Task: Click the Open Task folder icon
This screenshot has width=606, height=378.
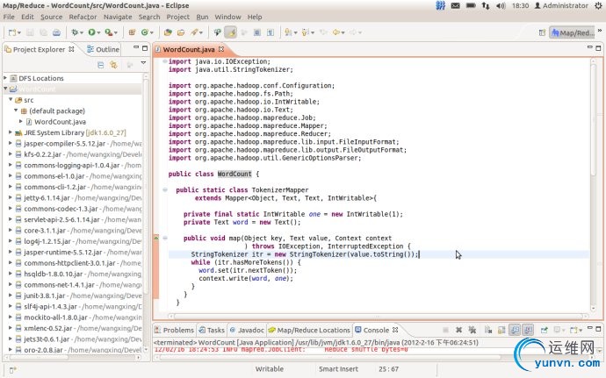Action: point(181,32)
